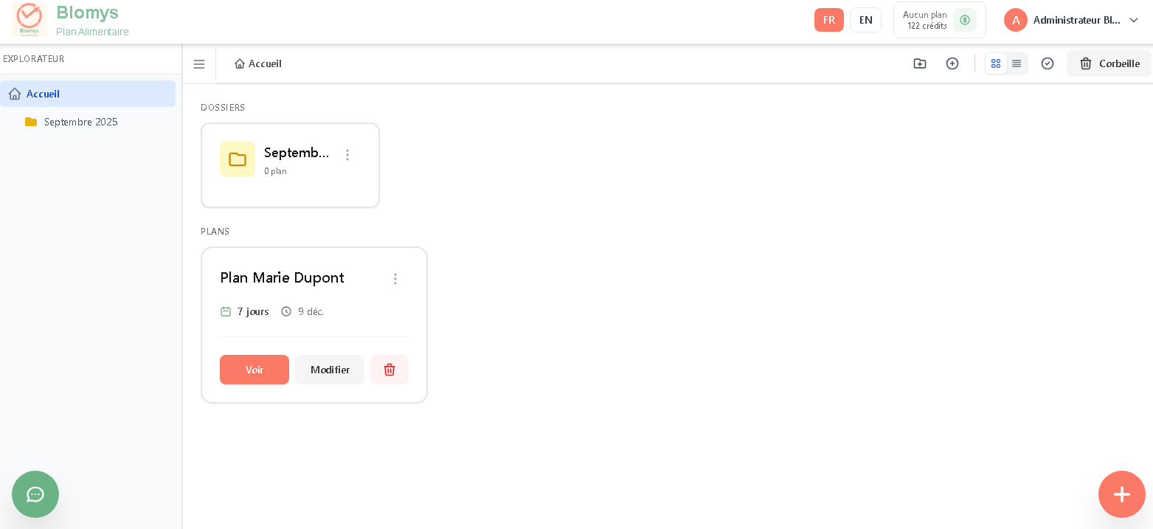Click the Voir button
This screenshot has height=529, width=1153.
pyautogui.click(x=255, y=370)
